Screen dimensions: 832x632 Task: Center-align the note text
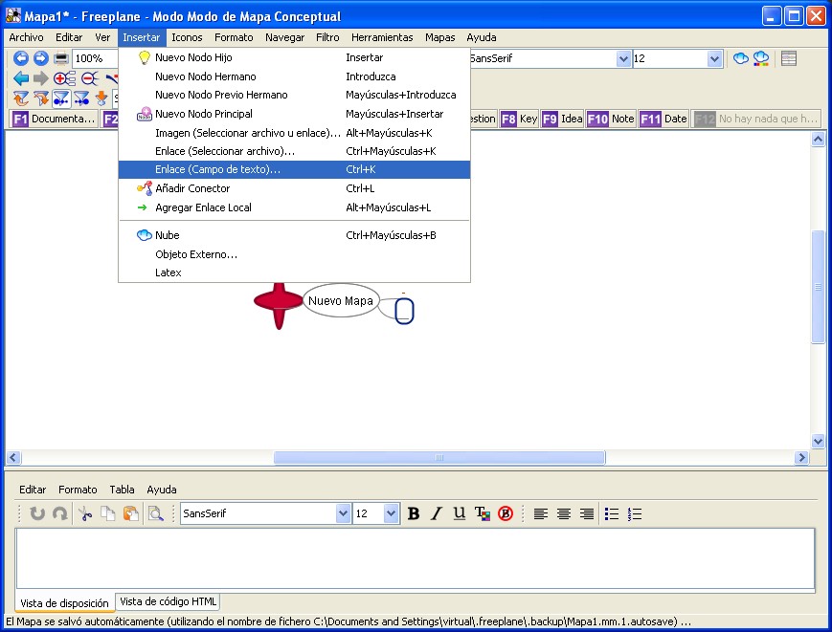pos(564,513)
